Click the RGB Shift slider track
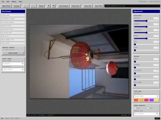 (146, 79)
